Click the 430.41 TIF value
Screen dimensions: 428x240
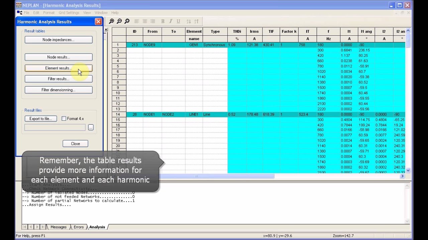[271, 45]
